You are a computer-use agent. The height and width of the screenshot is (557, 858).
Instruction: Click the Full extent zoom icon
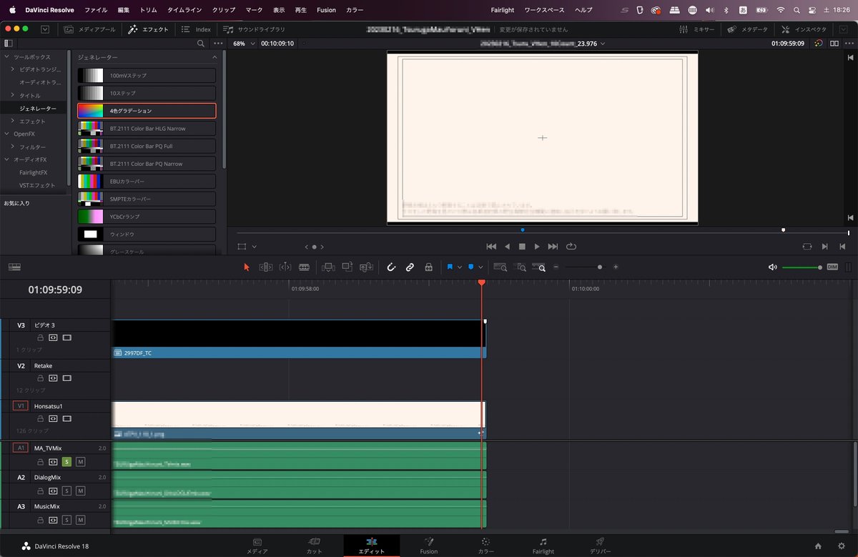[x=500, y=267]
